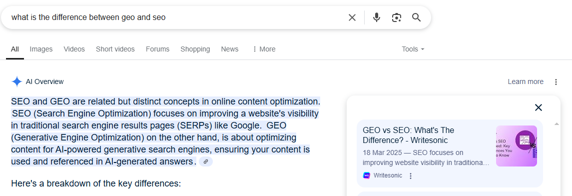Image resolution: width=572 pixels, height=196 pixels.
Task: Click 'SEO and GEO are related' paragraph
Action: 166,131
